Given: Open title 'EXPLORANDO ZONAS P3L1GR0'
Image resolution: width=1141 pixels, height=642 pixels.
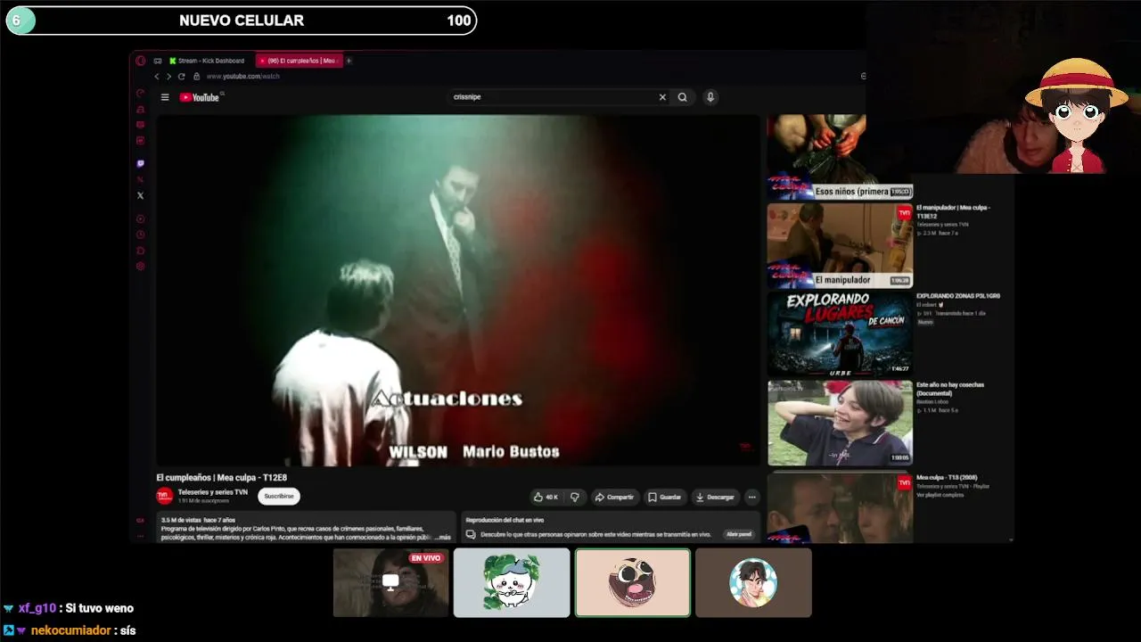Looking at the screenshot, I should click(958, 296).
